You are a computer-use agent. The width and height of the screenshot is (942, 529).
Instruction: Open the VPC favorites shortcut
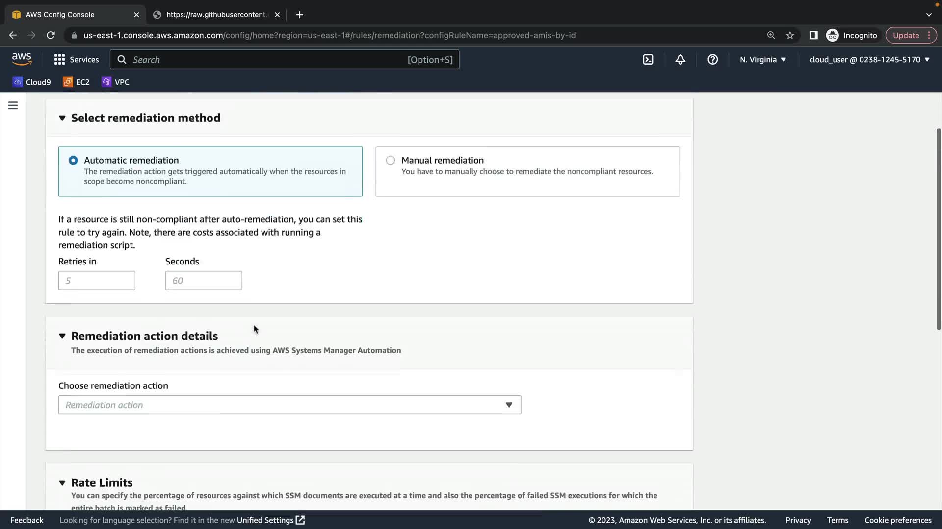[x=116, y=82]
